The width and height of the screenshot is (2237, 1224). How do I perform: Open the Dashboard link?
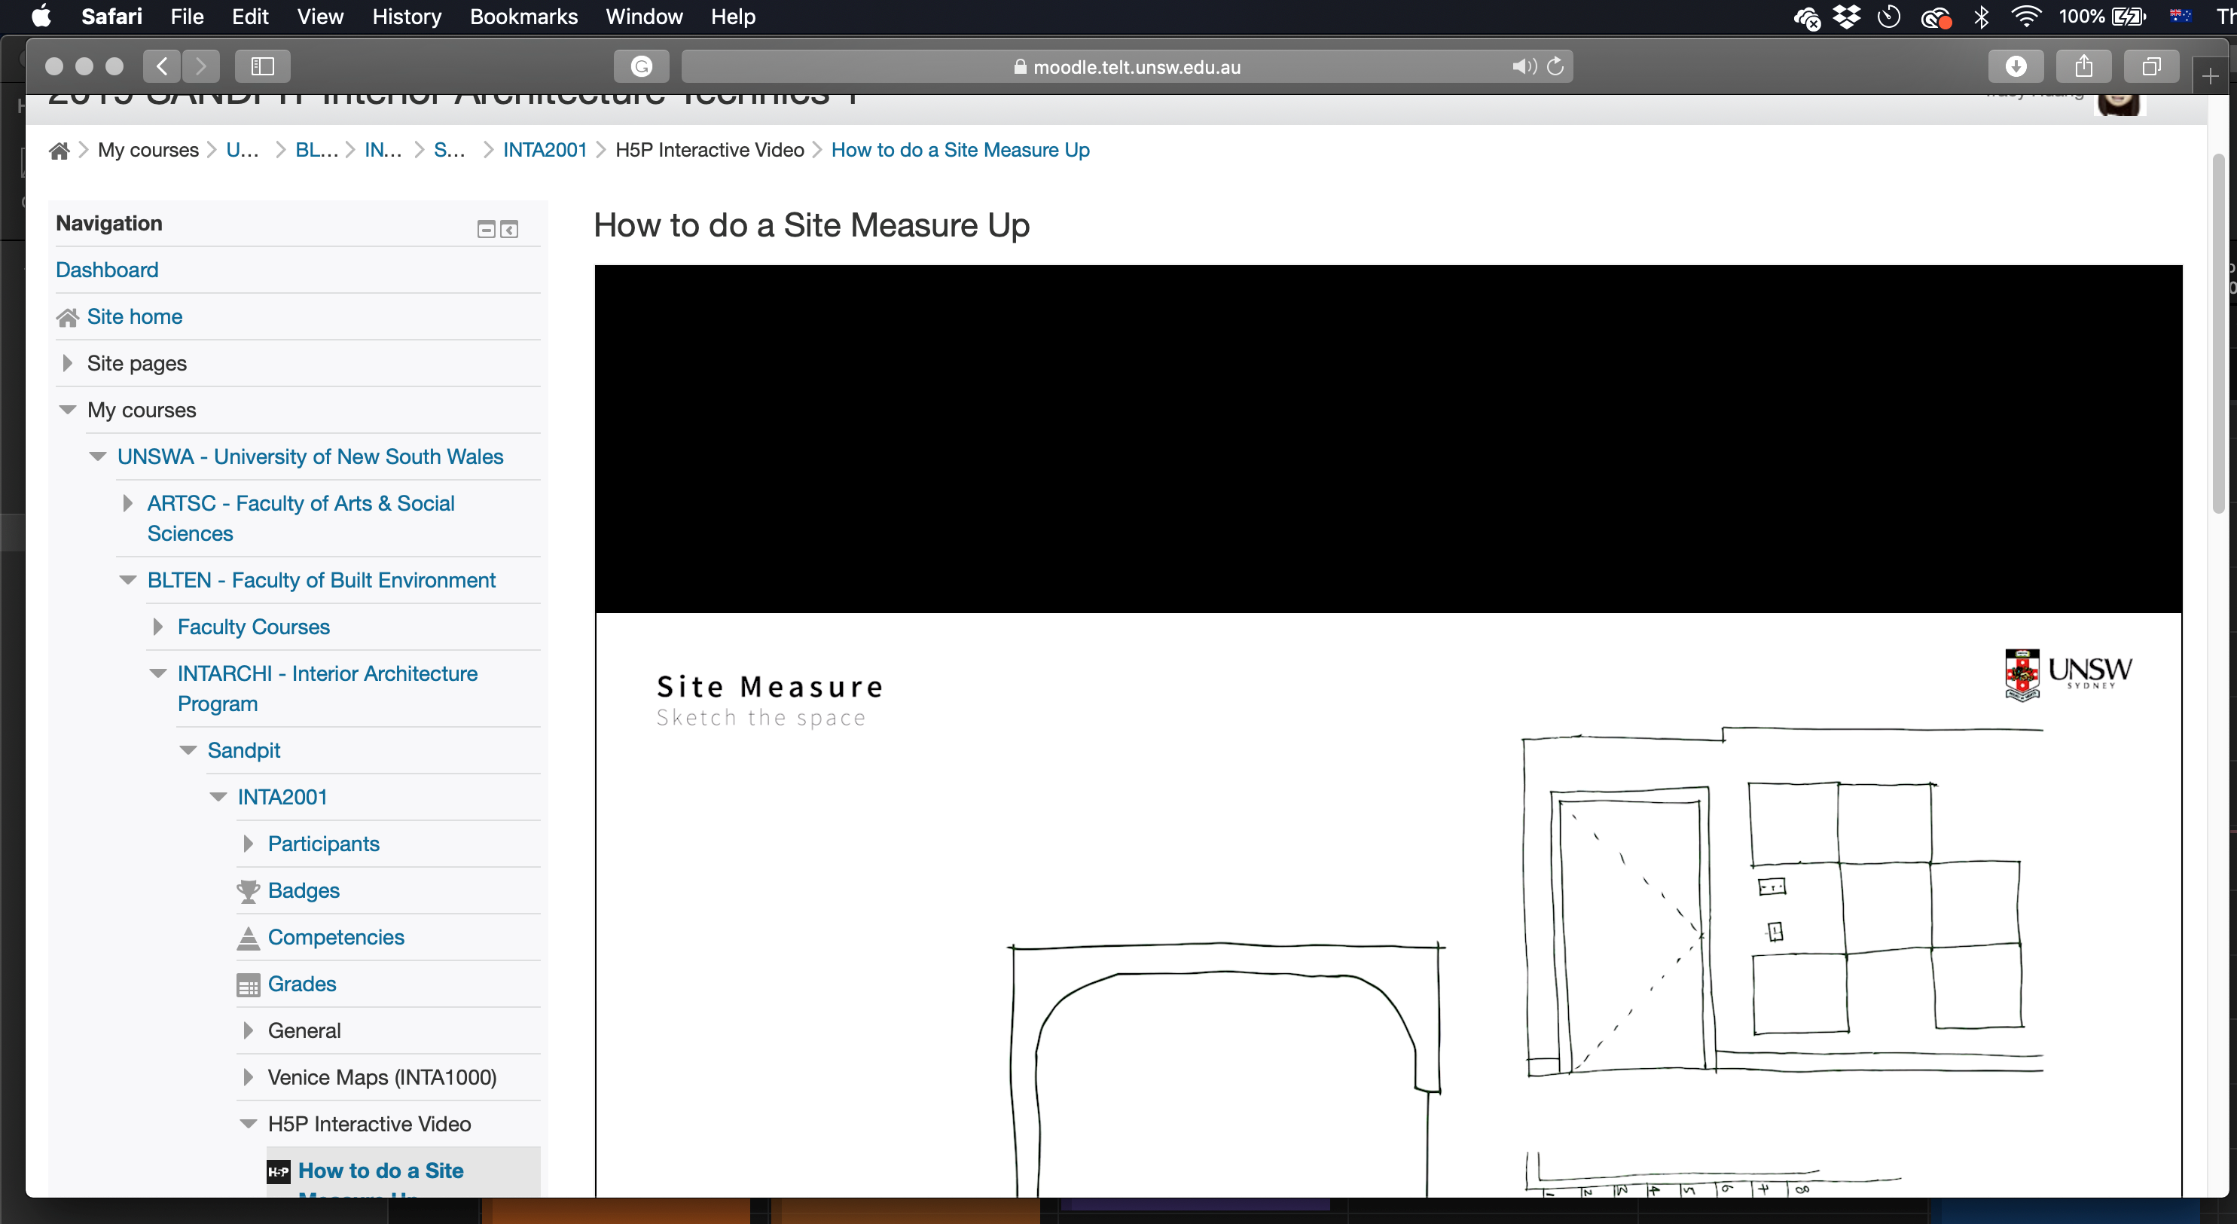107,270
